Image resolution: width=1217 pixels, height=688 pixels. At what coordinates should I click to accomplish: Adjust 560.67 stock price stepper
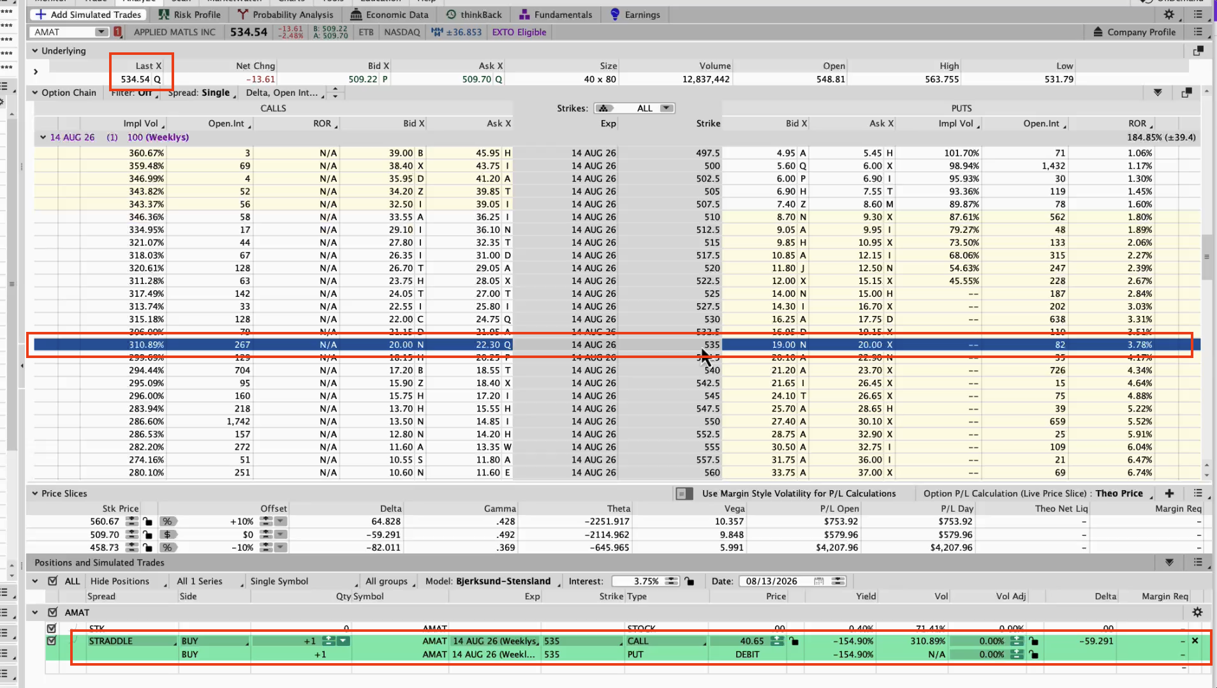(132, 521)
